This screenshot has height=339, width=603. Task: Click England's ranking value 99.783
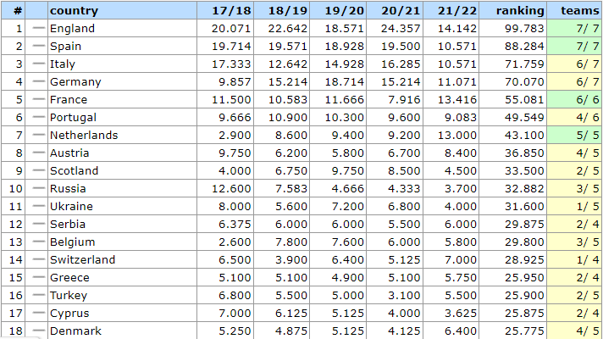click(524, 29)
